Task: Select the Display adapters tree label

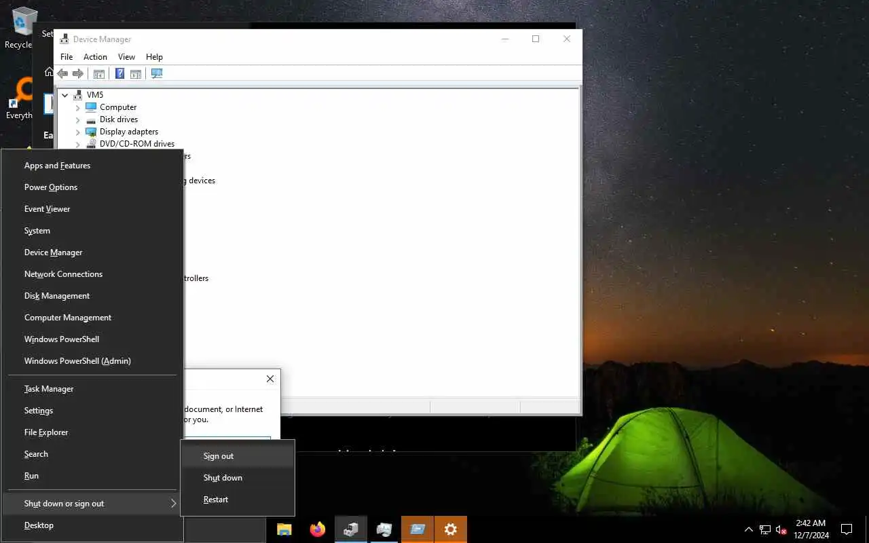Action: coord(129,132)
